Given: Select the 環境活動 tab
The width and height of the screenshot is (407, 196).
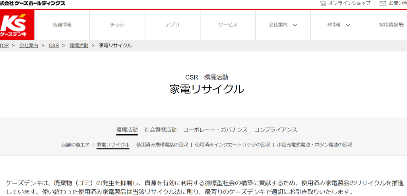Looking at the screenshot, I should point(127,130).
